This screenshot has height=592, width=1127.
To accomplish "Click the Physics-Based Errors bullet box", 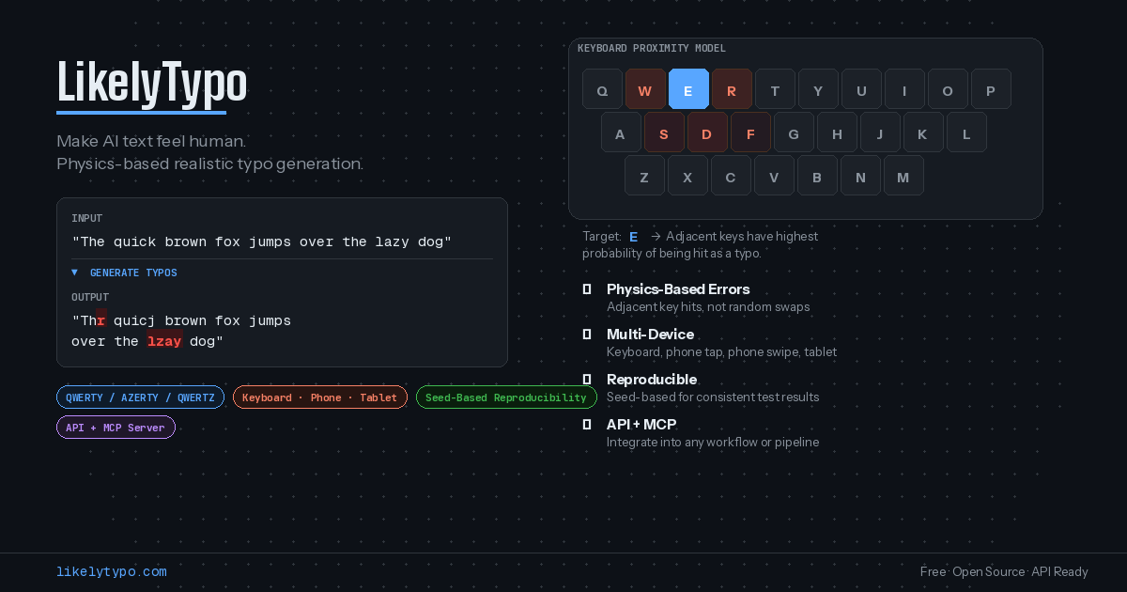I will pyautogui.click(x=587, y=289).
